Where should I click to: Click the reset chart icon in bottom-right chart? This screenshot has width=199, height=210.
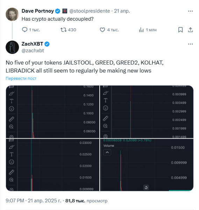146,188
